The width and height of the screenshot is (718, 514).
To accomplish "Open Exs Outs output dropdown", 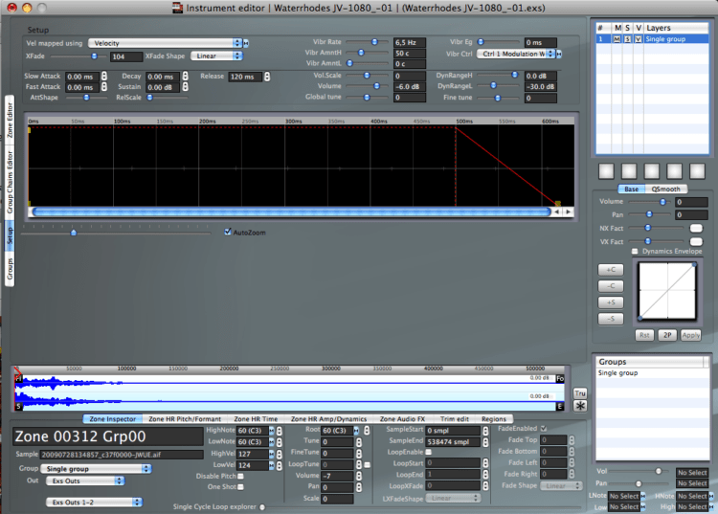I will [x=85, y=481].
